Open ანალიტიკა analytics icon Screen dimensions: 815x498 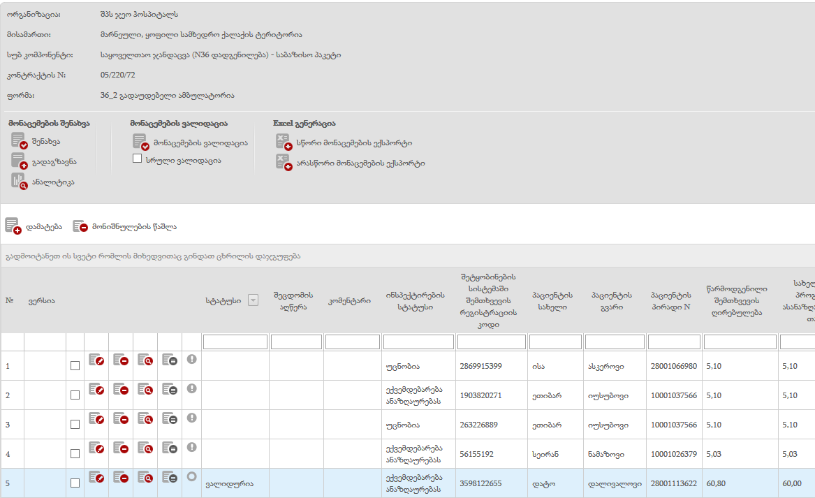coord(19,181)
